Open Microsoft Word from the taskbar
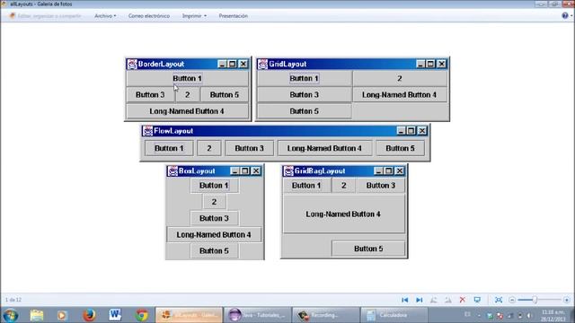Viewport: 575px width, 323px height. click(x=115, y=315)
